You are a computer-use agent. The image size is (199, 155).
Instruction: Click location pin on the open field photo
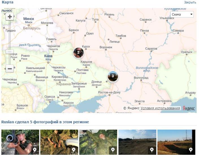(152, 150)
